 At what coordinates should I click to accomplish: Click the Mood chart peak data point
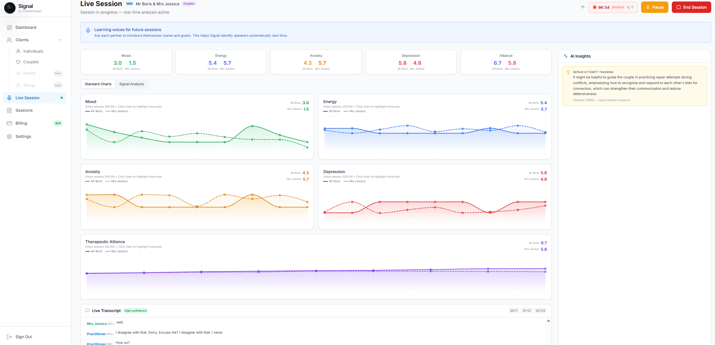coord(252,126)
